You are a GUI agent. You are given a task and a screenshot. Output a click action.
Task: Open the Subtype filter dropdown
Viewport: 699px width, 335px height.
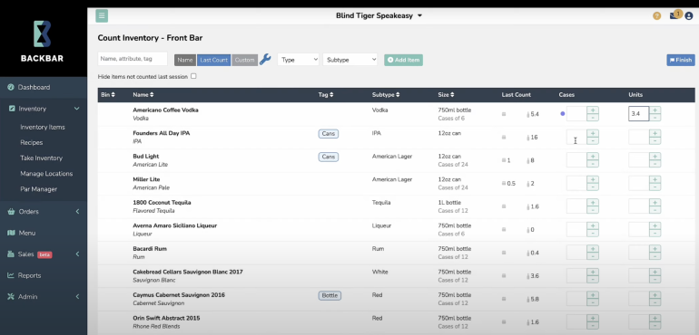(x=349, y=60)
